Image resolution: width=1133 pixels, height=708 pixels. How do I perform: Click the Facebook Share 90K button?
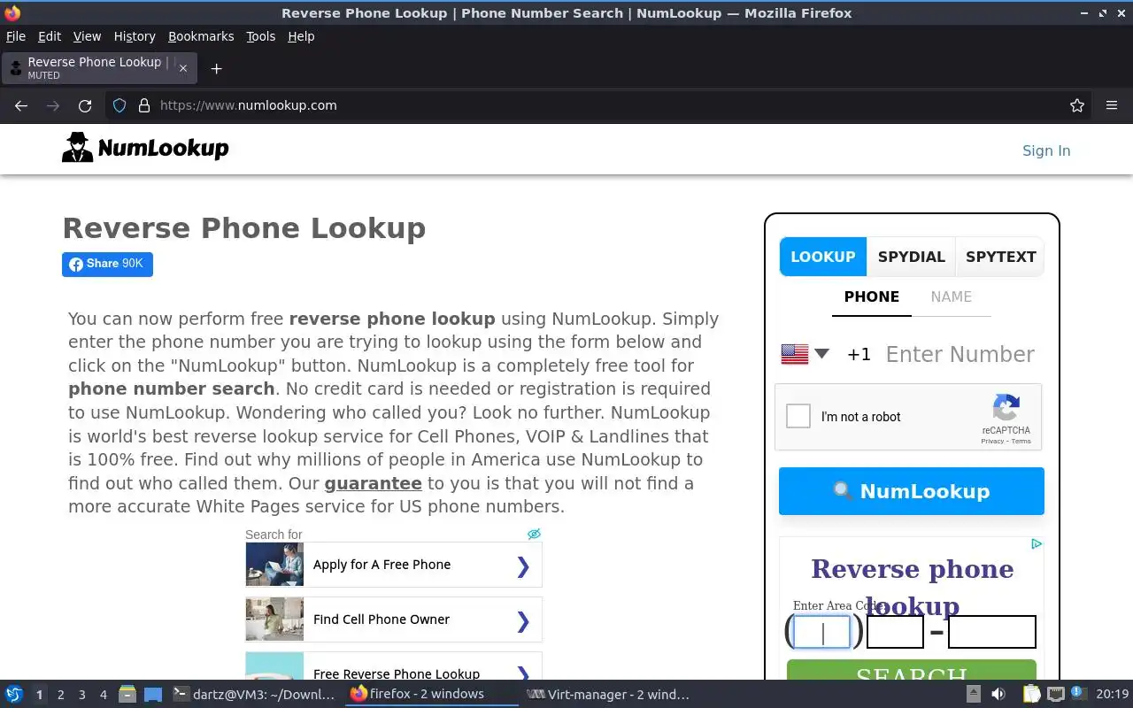coord(107,264)
